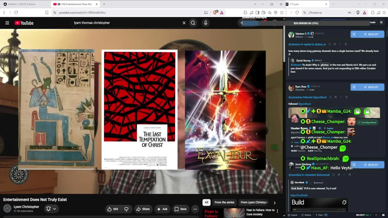The image size is (388, 218).
Task: Open options for Fear is Failure video
Action: pyautogui.click(x=277, y=211)
